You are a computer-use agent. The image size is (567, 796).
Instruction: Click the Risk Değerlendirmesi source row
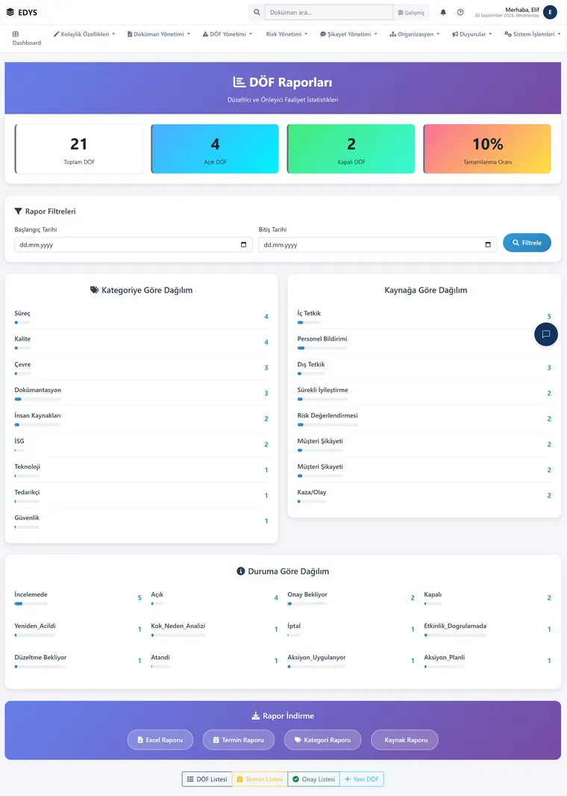tap(424, 419)
